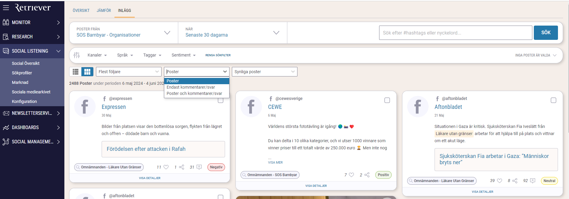Click the Dashboards chart icon
Image resolution: width=569 pixels, height=199 pixels.
(6, 127)
